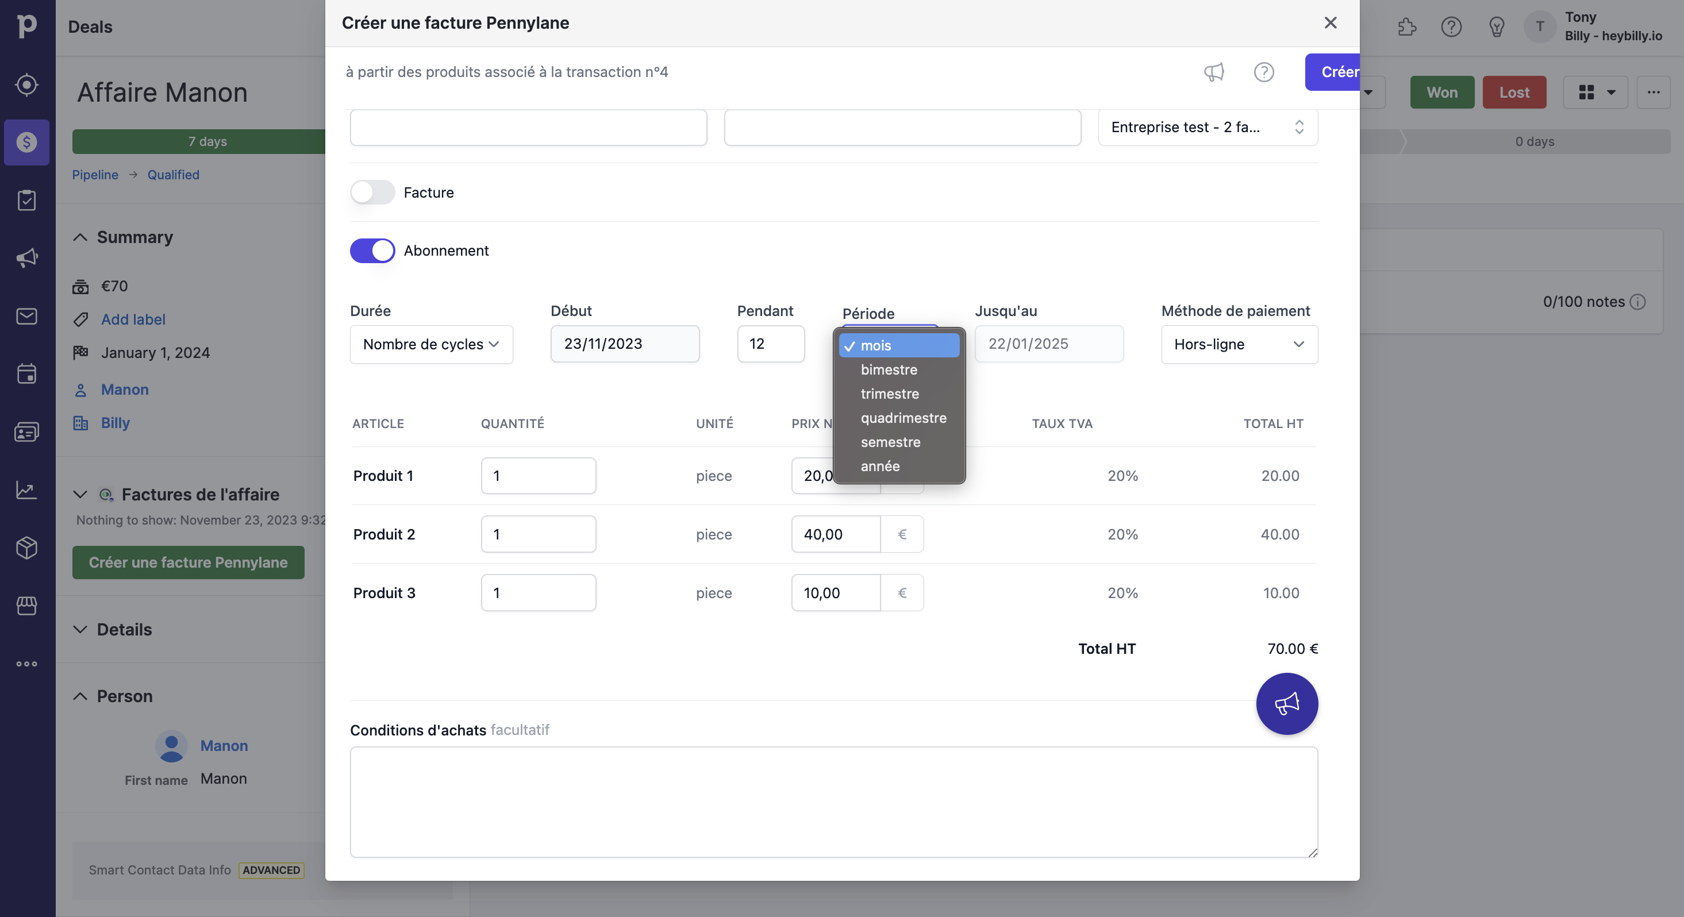Open Pipeline breadcrumb link

tap(95, 175)
